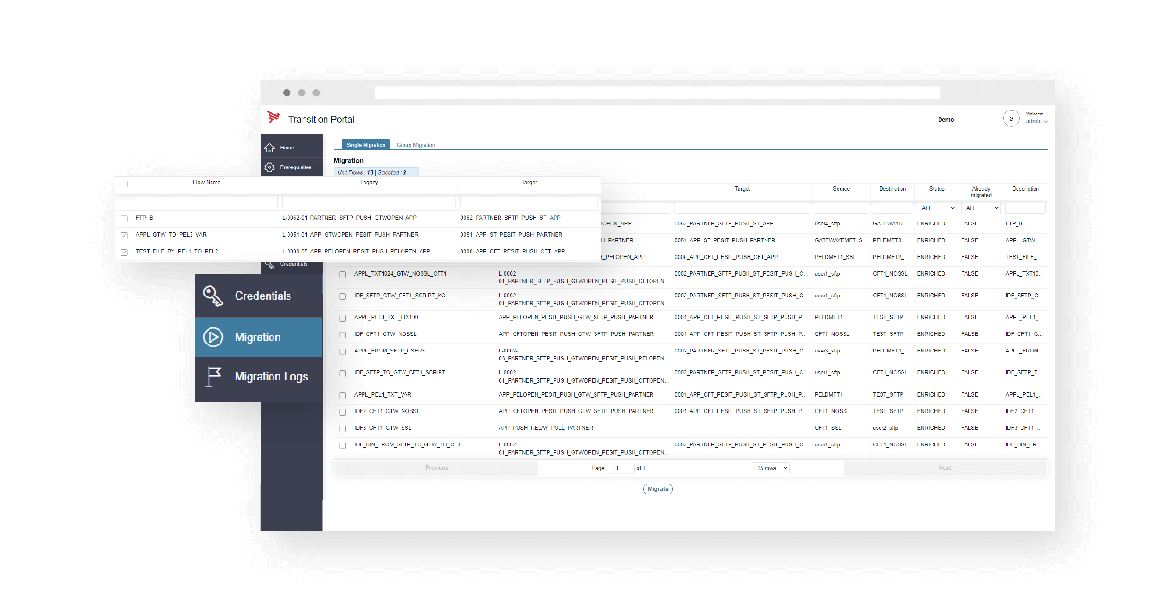Click the 0062_PARTNER_SFTP_PUSH_ST_APP target in zoomed panel
This screenshot has height=611, width=1170.
coord(510,218)
